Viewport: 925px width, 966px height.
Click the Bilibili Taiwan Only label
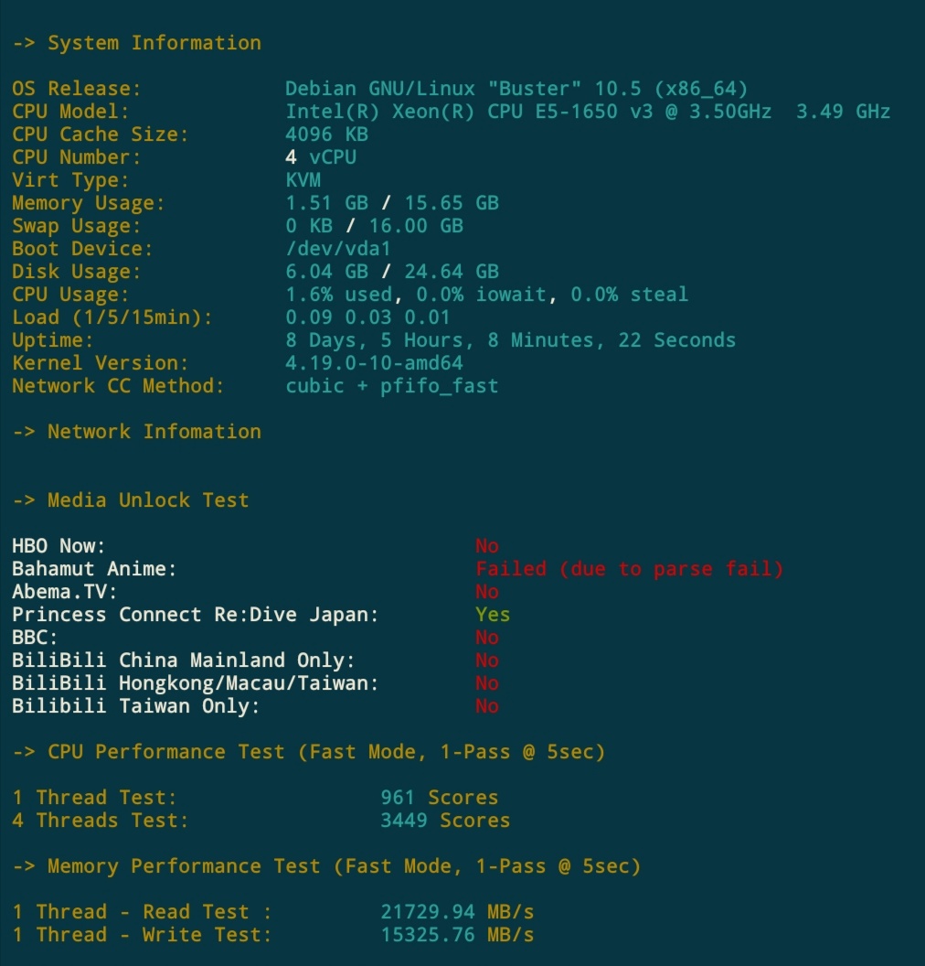[x=136, y=706]
